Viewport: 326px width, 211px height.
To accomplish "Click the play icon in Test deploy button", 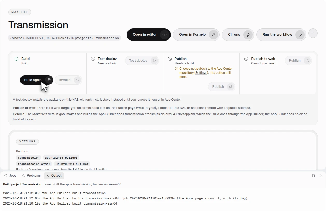I will pyautogui.click(x=154, y=61).
